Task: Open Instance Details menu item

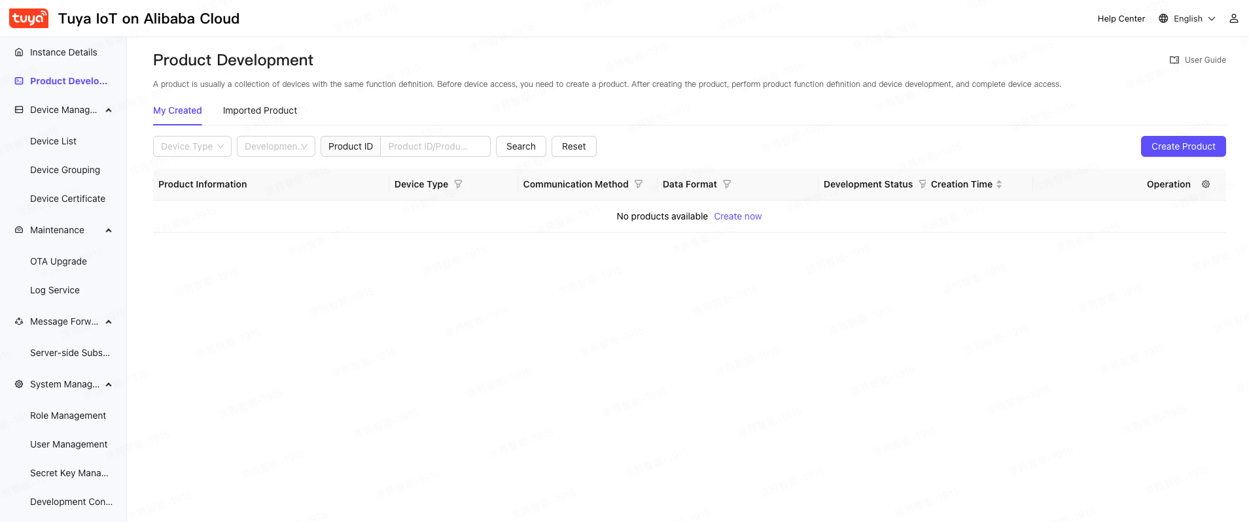Action: pos(63,52)
